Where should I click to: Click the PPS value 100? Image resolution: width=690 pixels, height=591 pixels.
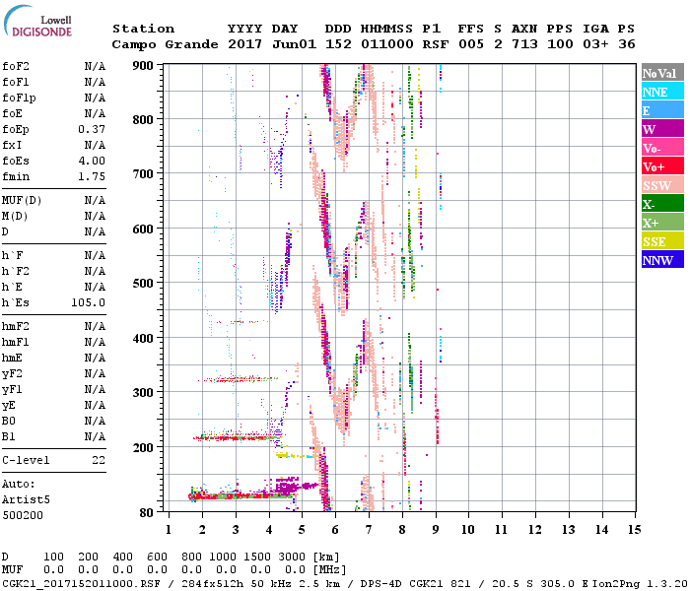[560, 44]
